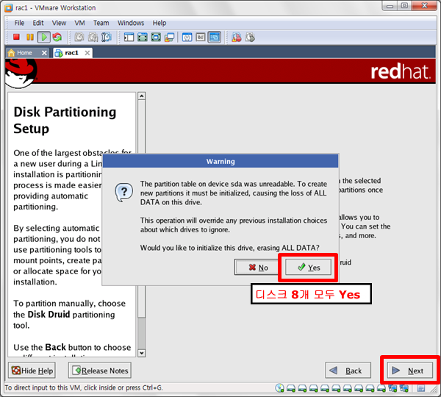Power on the VM with the green play icon
Image resolution: width=441 pixels, height=397 pixels.
pos(44,37)
